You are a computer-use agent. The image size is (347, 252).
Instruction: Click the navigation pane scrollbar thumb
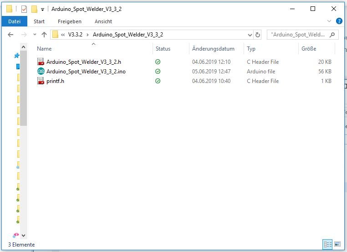(x=24, y=88)
